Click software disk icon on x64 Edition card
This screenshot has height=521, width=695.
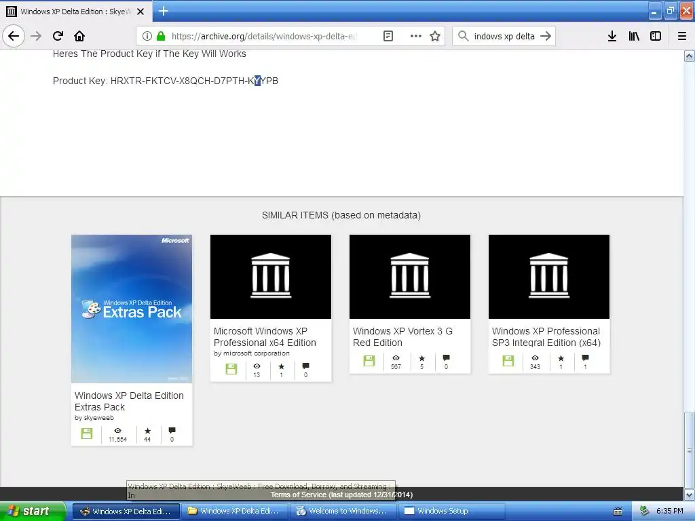coord(231,368)
